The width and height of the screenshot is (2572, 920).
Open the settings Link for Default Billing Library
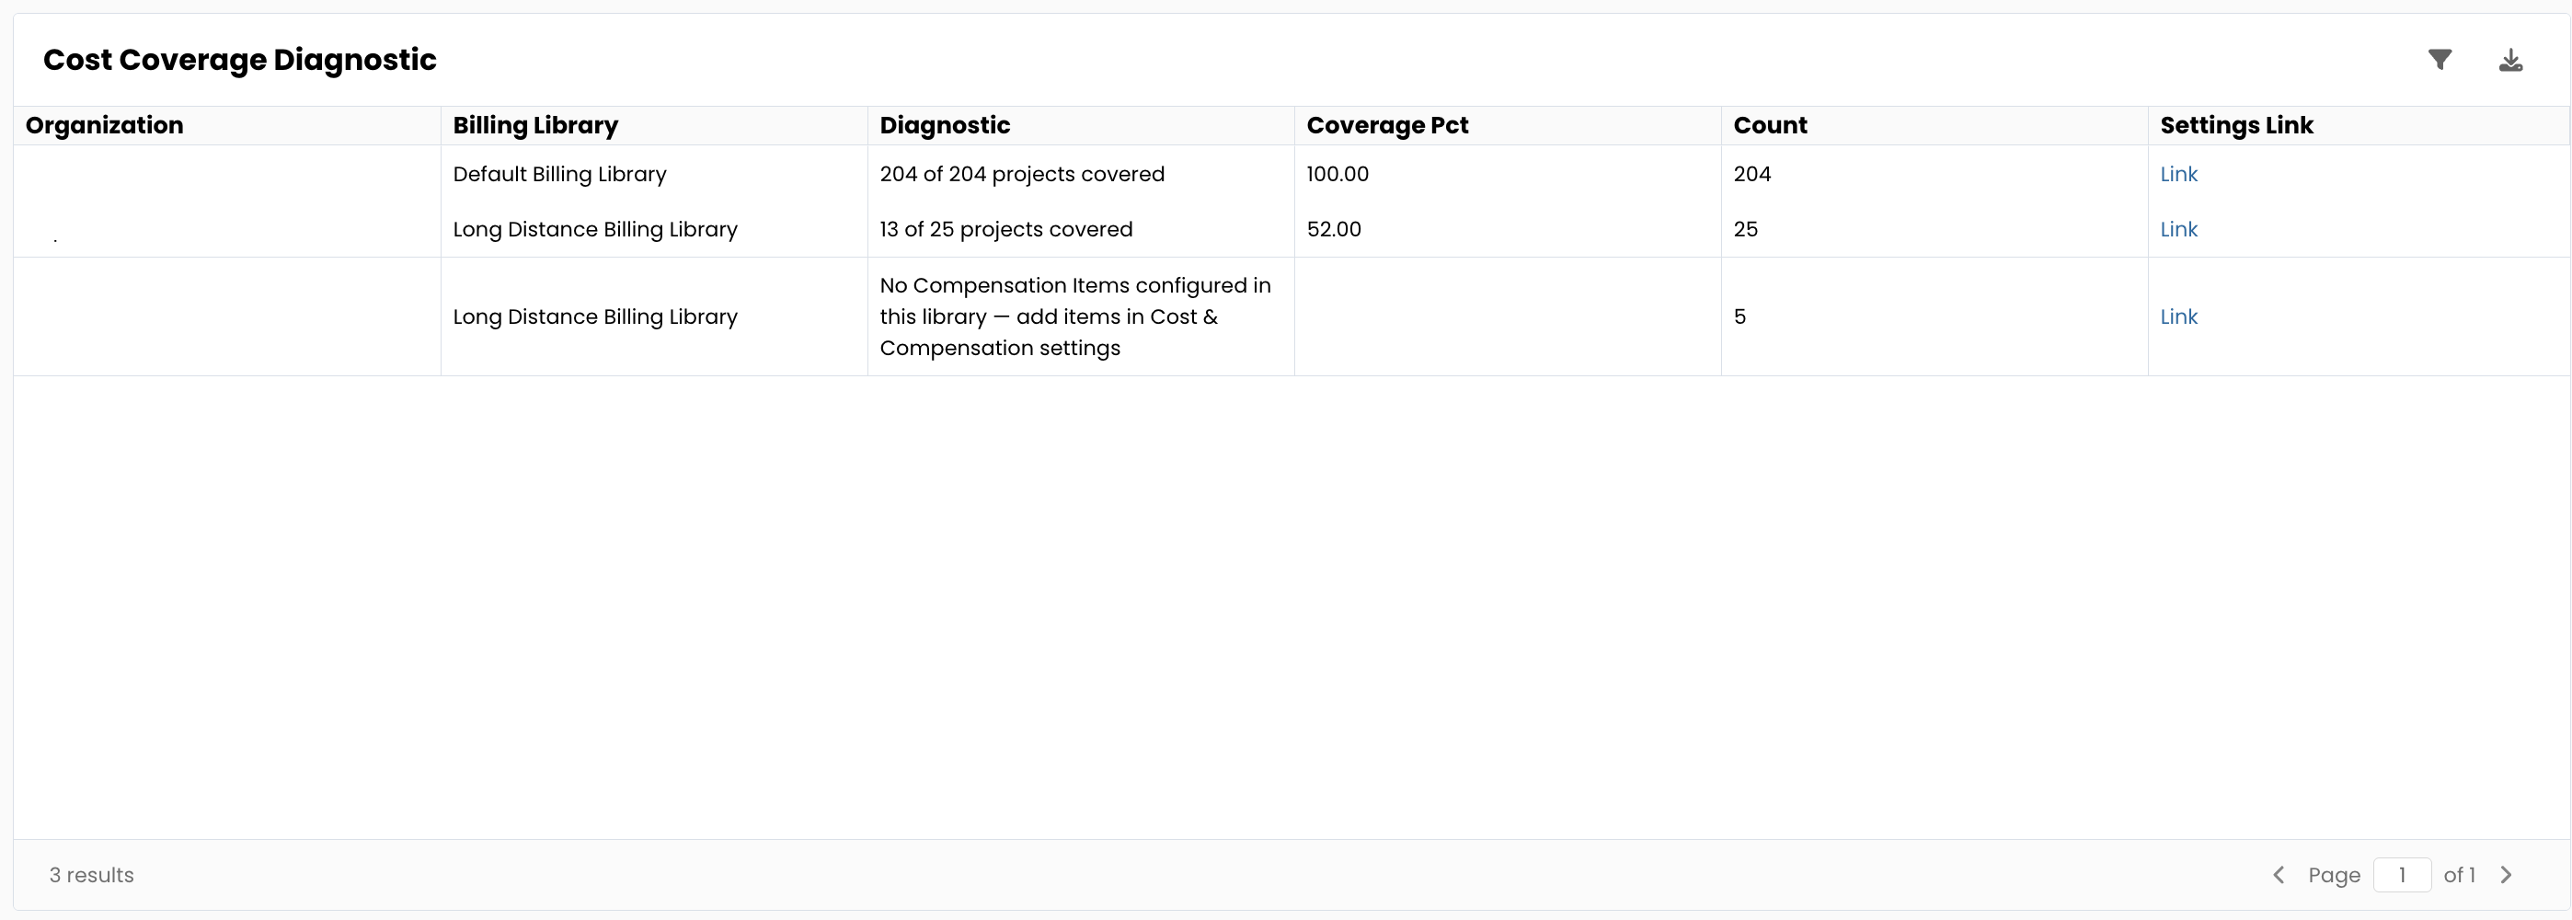(2177, 174)
